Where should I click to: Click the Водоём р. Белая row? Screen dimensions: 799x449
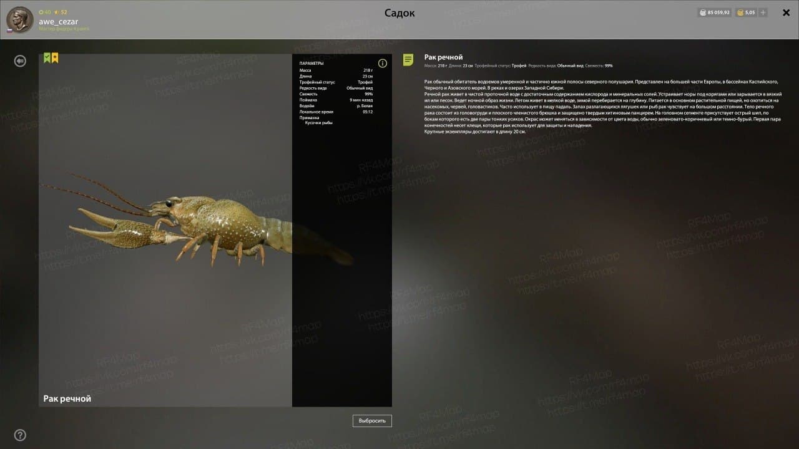coord(336,106)
